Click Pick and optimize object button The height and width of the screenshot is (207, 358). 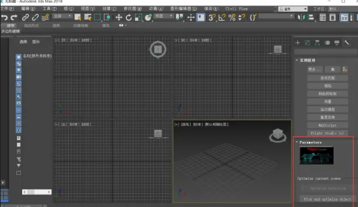327,199
